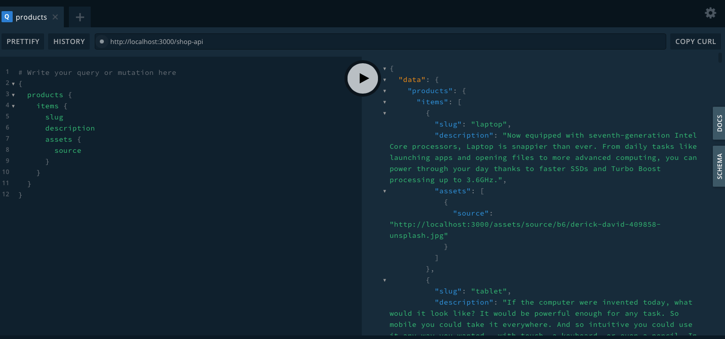Add a new tab with plus icon
725x339 pixels.
pyautogui.click(x=80, y=17)
